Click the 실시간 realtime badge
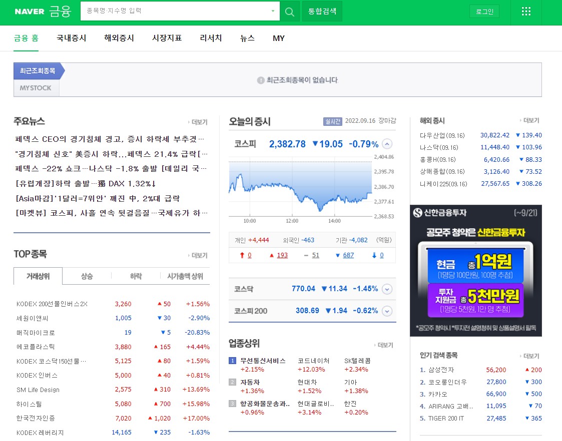 click(333, 121)
